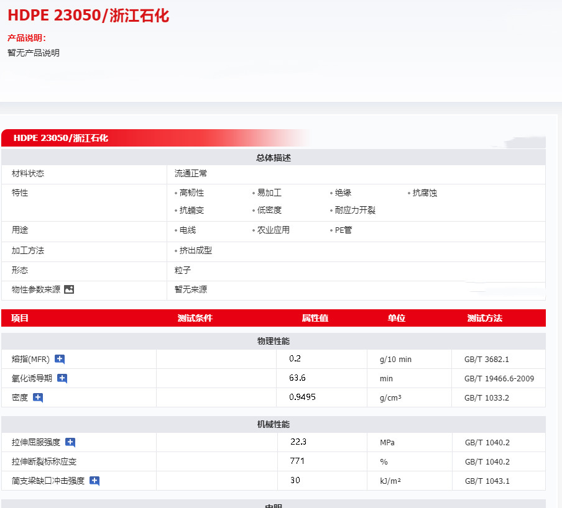
Task: Click the method GB/T 1033.2
Action: tap(487, 398)
